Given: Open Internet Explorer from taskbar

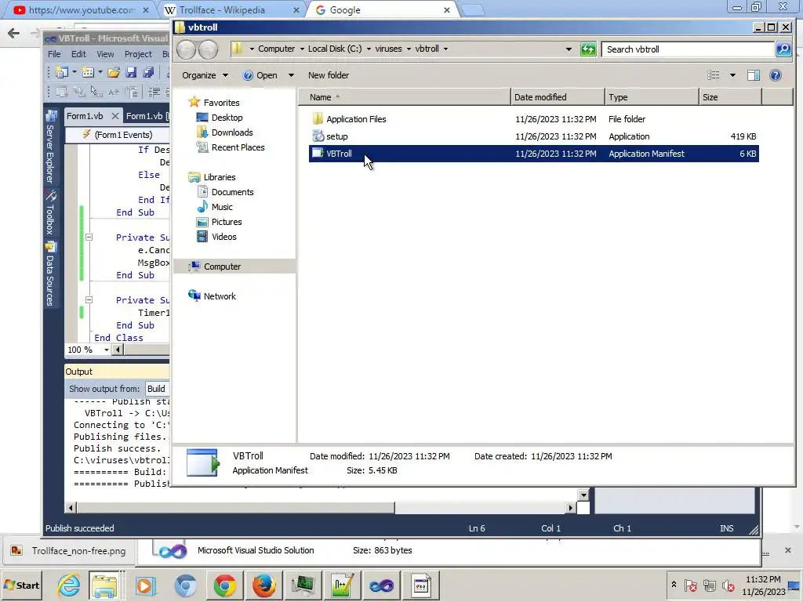Looking at the screenshot, I should point(68,585).
